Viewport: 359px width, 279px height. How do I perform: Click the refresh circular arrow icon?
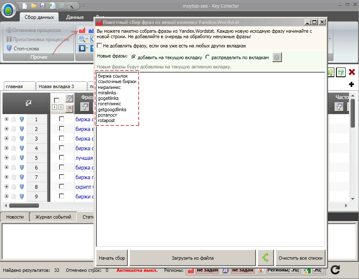coord(335,270)
